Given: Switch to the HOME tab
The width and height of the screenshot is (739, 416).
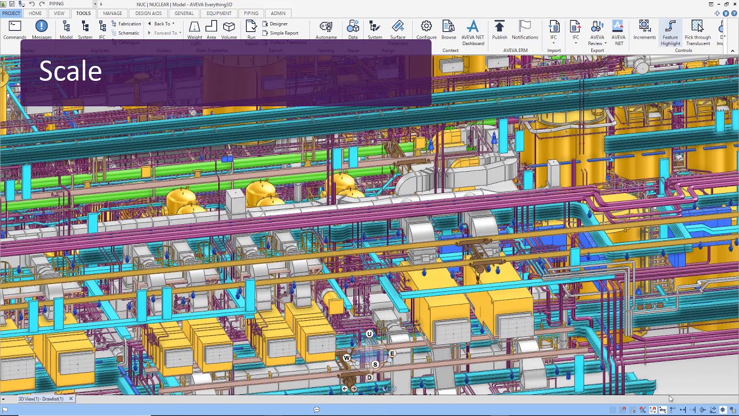Looking at the screenshot, I should 35,13.
